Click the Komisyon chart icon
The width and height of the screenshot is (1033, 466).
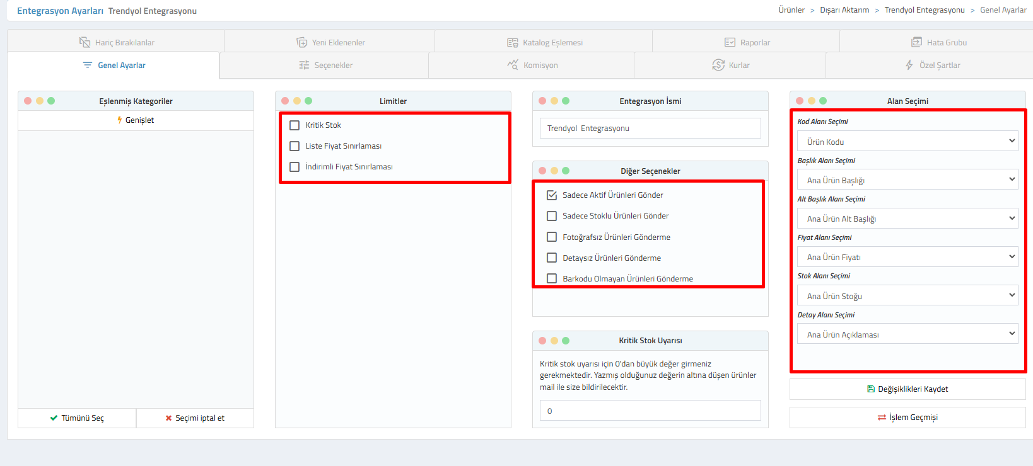point(513,65)
